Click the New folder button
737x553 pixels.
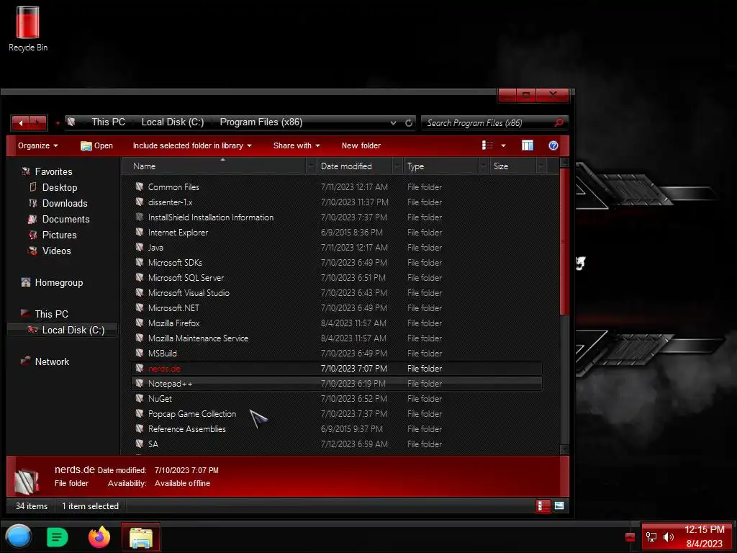[361, 145]
